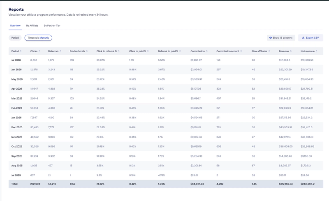The width and height of the screenshot is (329, 201).
Task: Click Dec 2025 referrals value 7,579
Action: click(x=51, y=127)
